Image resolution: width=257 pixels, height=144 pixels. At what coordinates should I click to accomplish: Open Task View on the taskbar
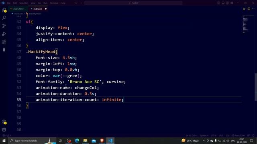click(60, 140)
